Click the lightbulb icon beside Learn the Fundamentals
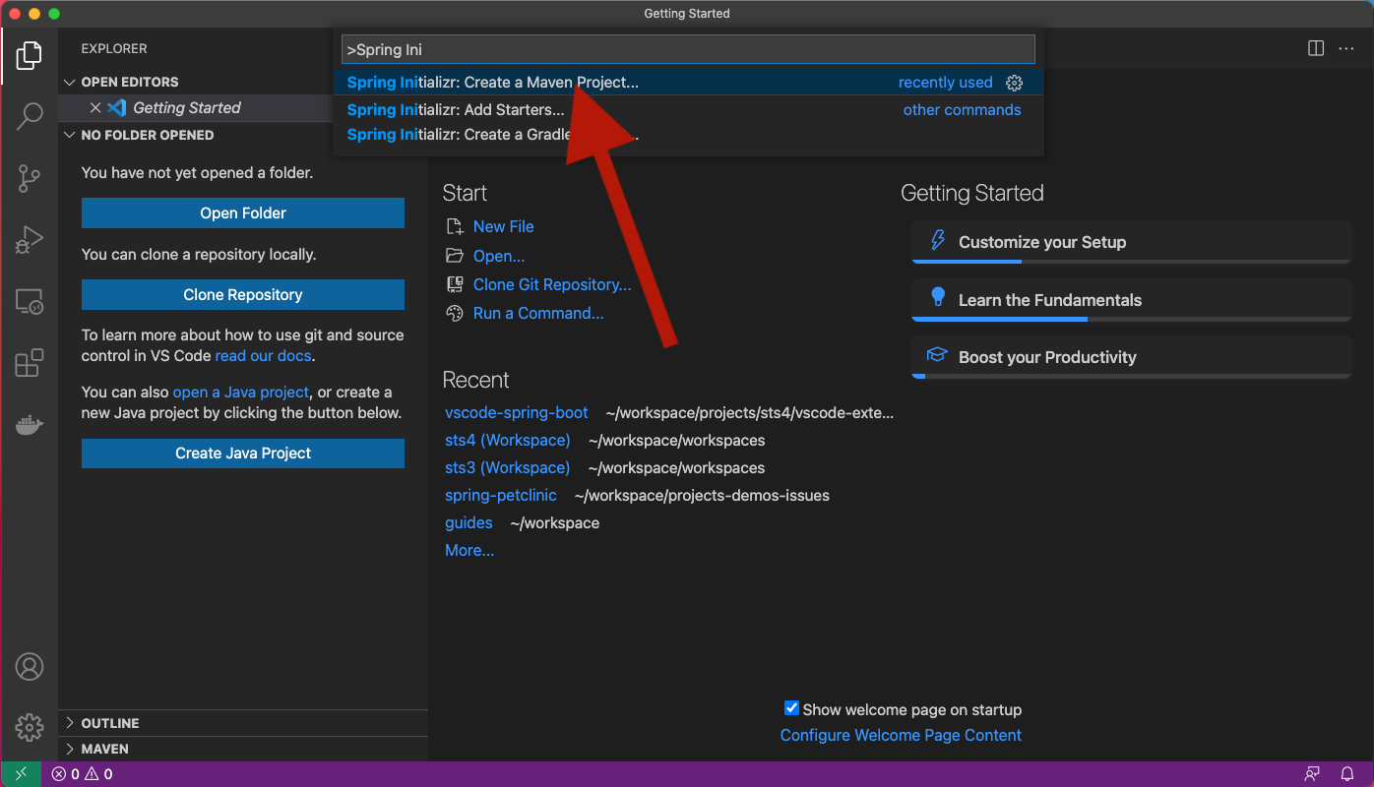 click(938, 298)
